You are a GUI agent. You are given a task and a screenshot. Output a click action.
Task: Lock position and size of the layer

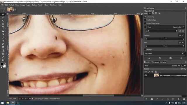pyautogui.click(x=152, y=72)
